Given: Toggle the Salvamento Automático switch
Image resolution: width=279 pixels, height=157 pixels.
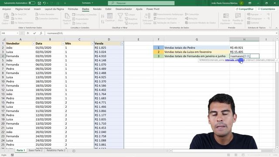Looking at the screenshot, I should pos(32,3).
